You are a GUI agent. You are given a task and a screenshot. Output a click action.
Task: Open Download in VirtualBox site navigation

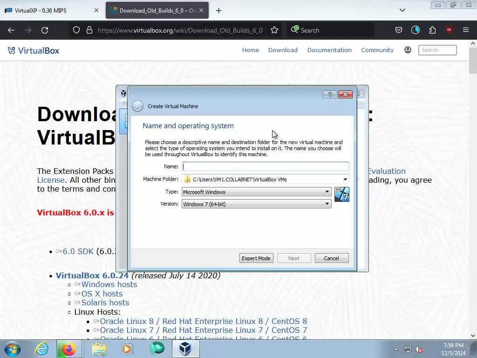click(283, 50)
